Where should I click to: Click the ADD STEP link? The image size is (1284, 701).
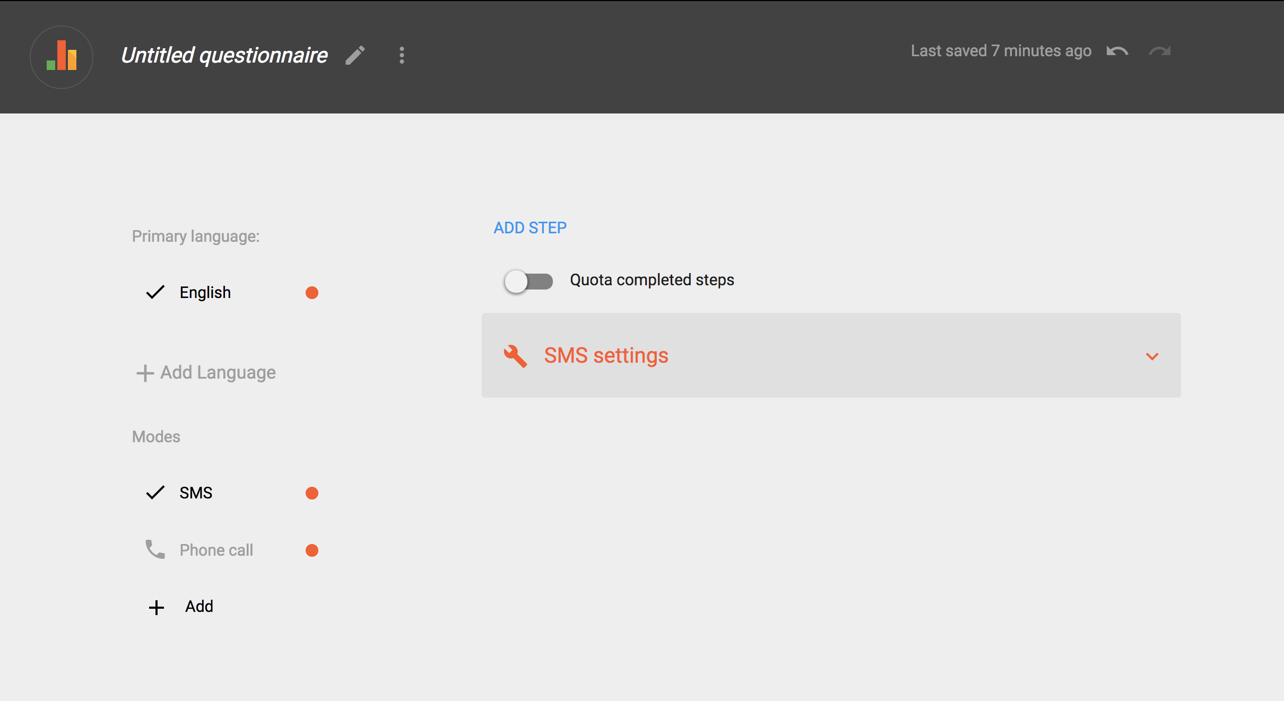coord(530,227)
